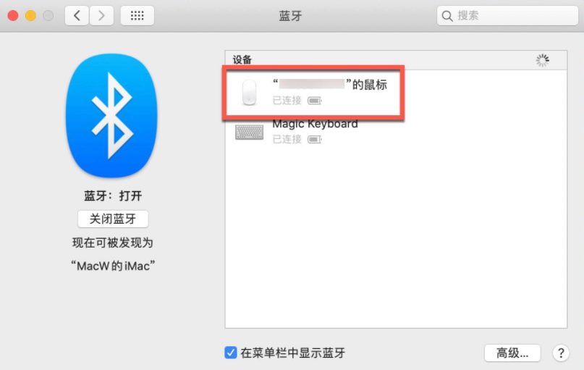Select the mouse device icon in list
584x370 pixels.
pos(249,92)
